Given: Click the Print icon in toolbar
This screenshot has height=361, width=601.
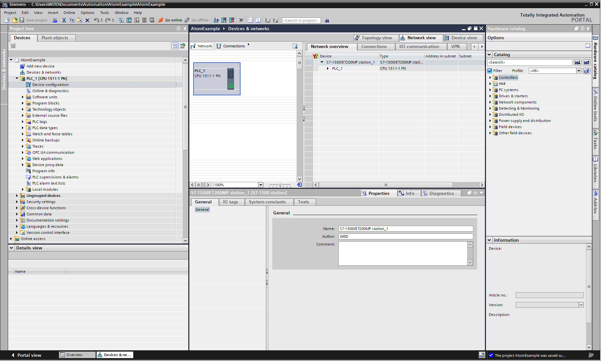Looking at the screenshot, I should 55,20.
